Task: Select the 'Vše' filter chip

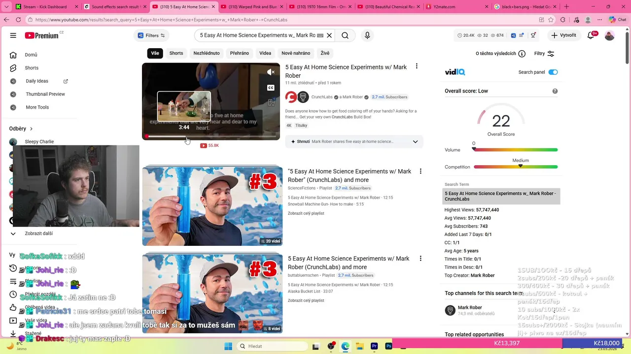Action: [x=155, y=53]
